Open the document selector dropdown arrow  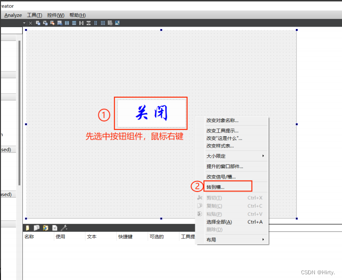click(24, 23)
